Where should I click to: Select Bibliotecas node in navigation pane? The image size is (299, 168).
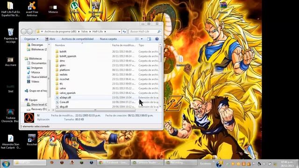pyautogui.click(x=36, y=58)
